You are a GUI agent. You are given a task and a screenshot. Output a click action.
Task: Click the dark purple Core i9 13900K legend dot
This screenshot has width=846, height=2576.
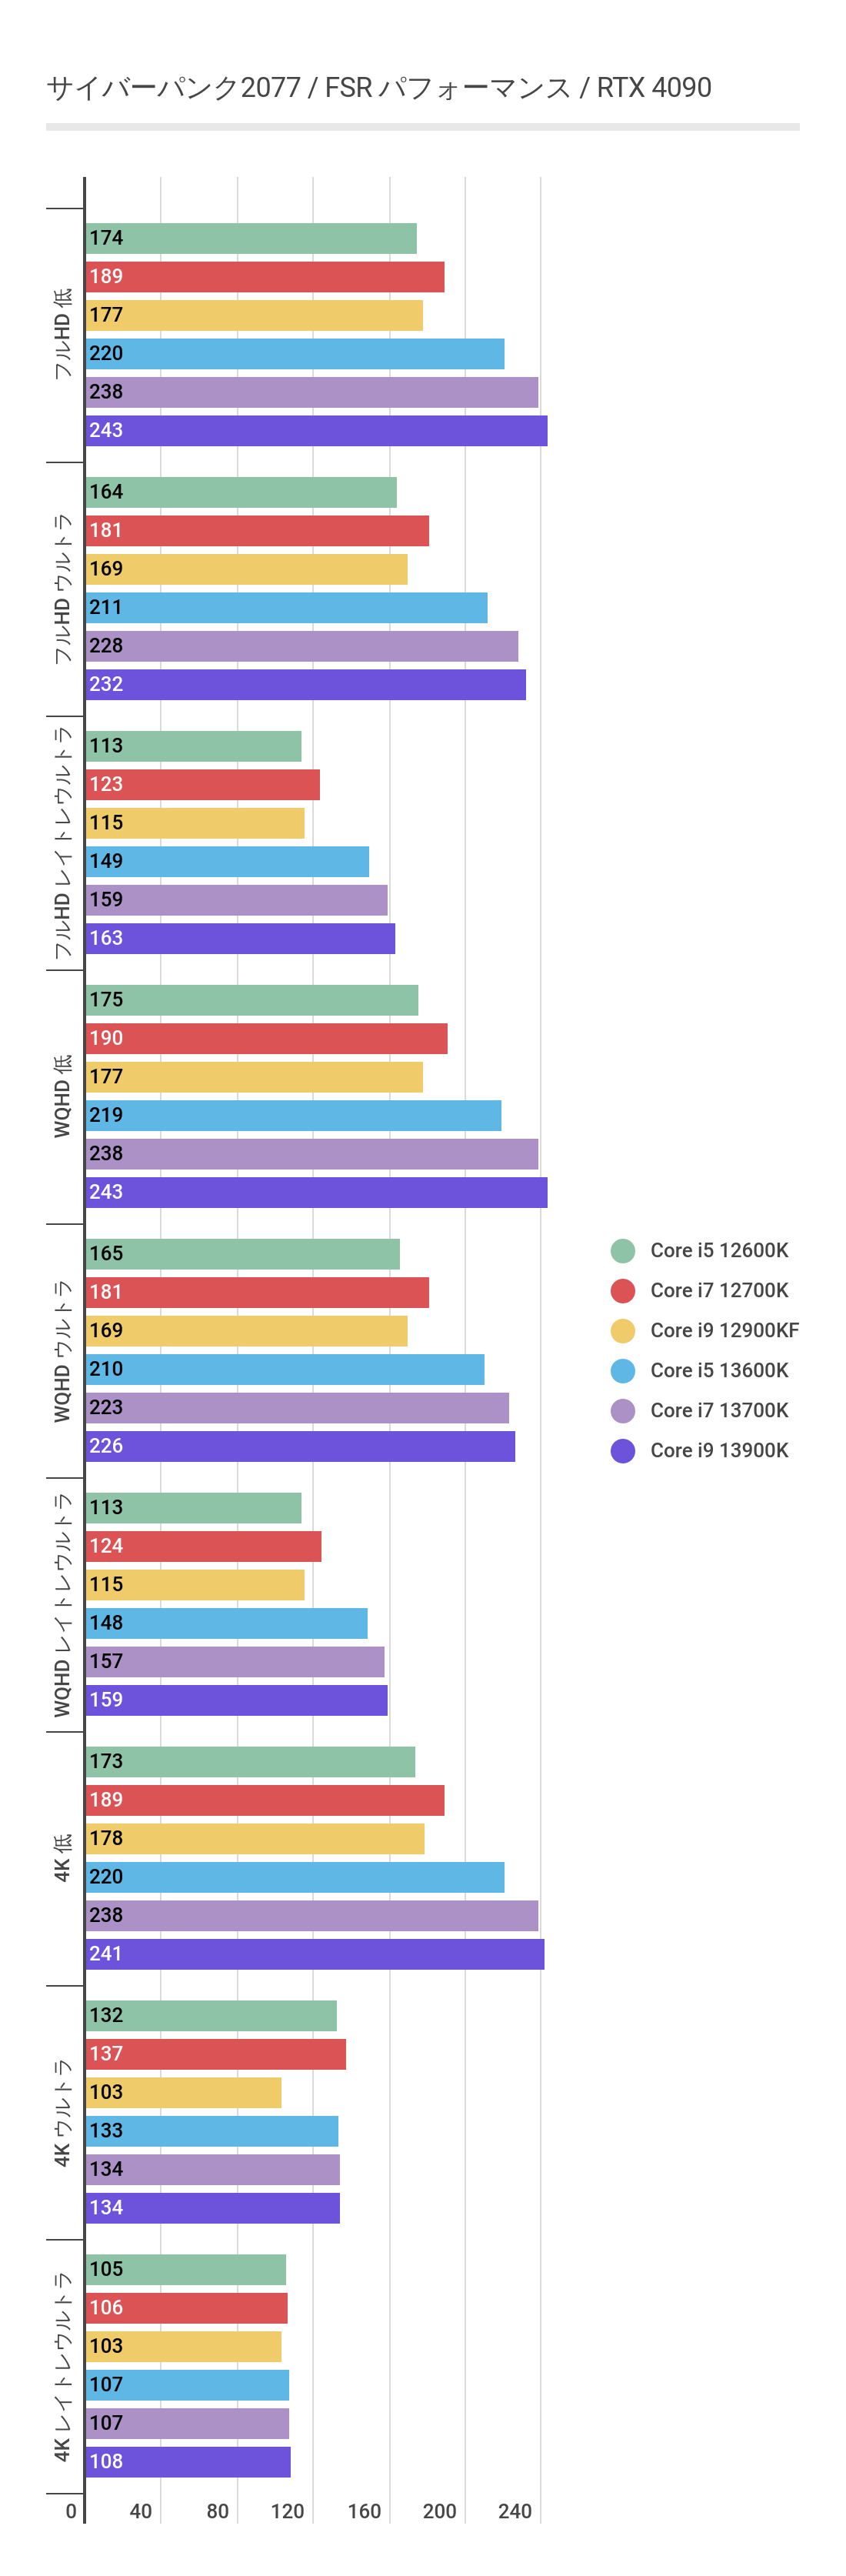pyautogui.click(x=622, y=1450)
